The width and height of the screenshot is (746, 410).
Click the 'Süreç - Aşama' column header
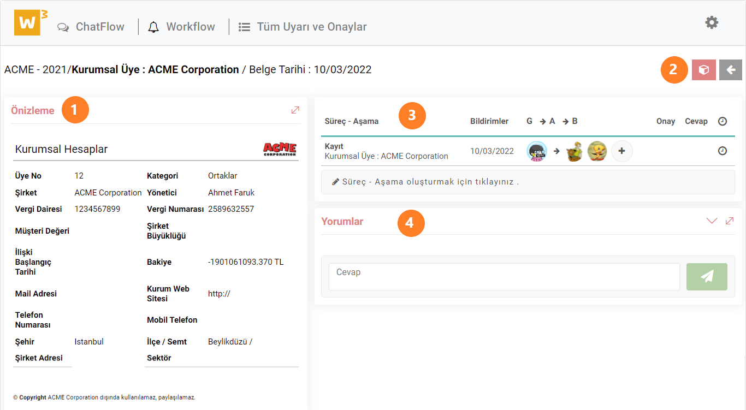[352, 121]
